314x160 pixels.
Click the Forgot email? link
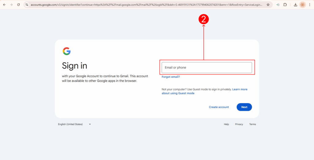coord(171,77)
